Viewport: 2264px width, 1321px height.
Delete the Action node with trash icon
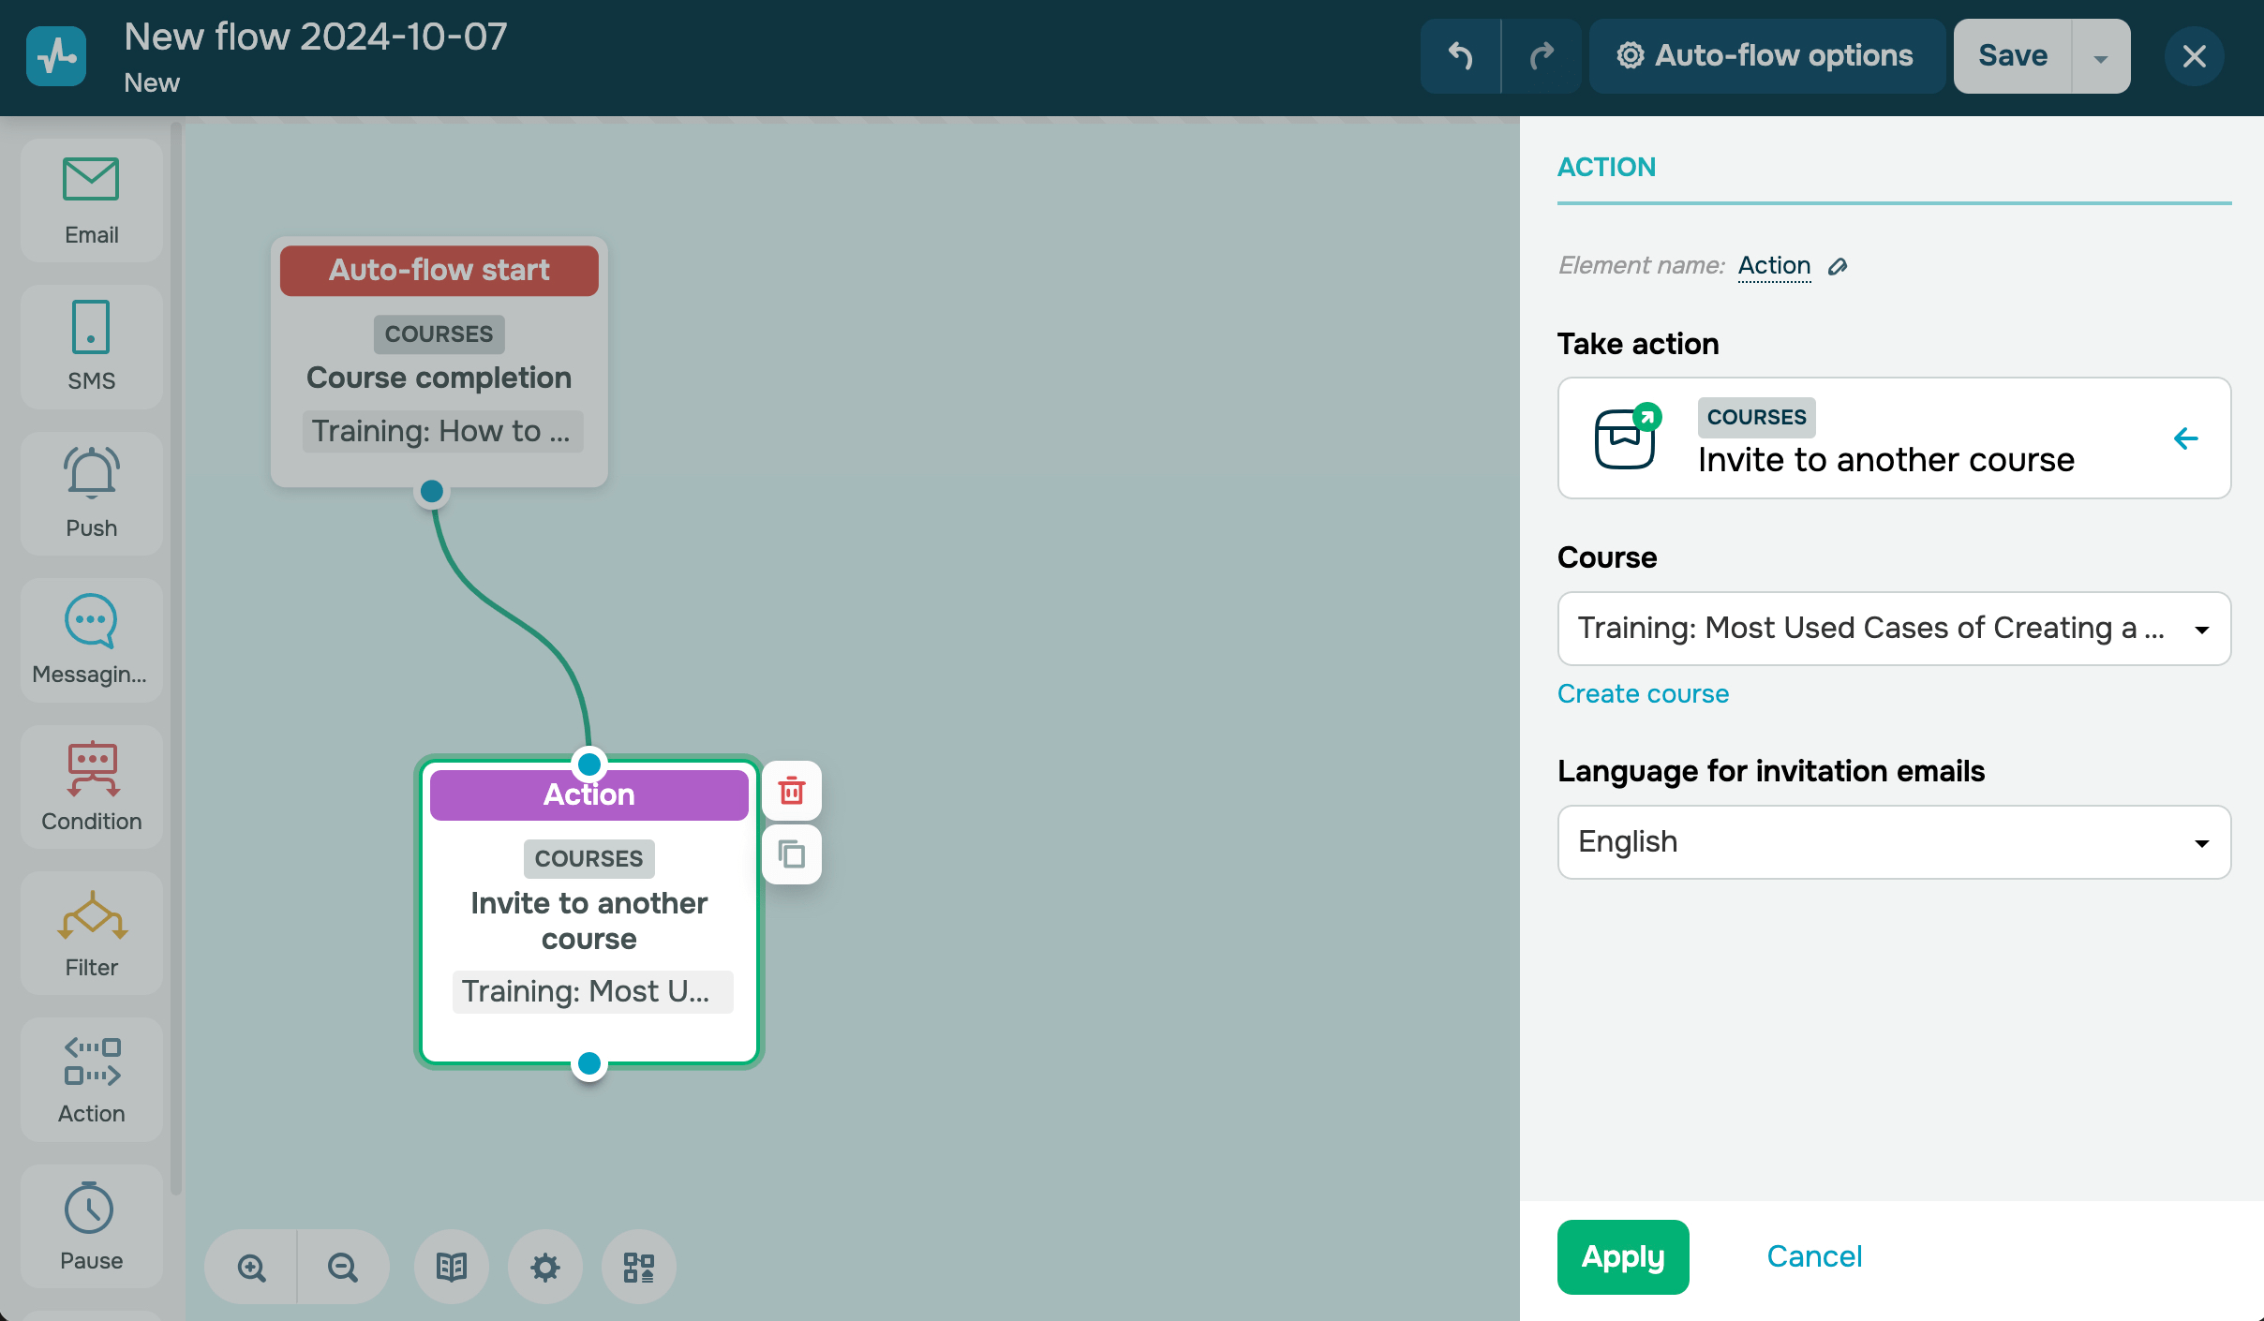(792, 791)
